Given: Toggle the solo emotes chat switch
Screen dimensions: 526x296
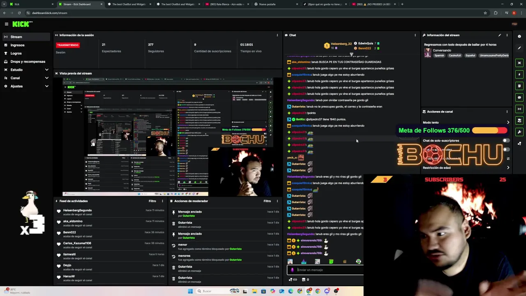Looking at the screenshot, I should pos(506,150).
